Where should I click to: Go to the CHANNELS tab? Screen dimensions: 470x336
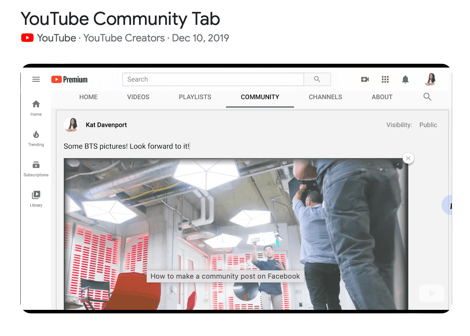pyautogui.click(x=325, y=97)
